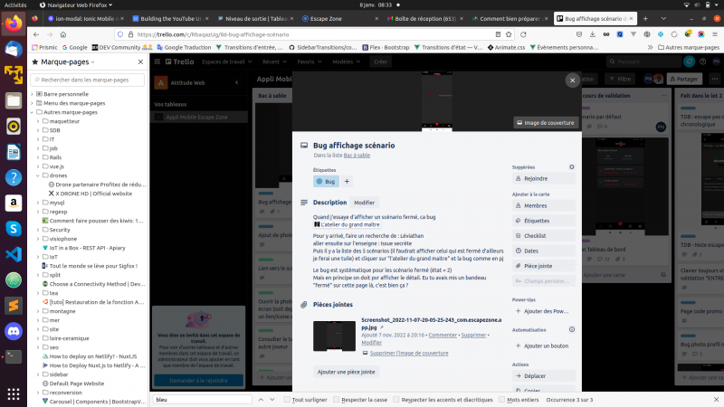Enable Respecter la casse checkbox
The width and height of the screenshot is (724, 407).
(x=337, y=399)
